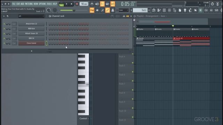Click the note recording stamp icon
Viewport: 223px width, 125px height.
pos(113,10)
